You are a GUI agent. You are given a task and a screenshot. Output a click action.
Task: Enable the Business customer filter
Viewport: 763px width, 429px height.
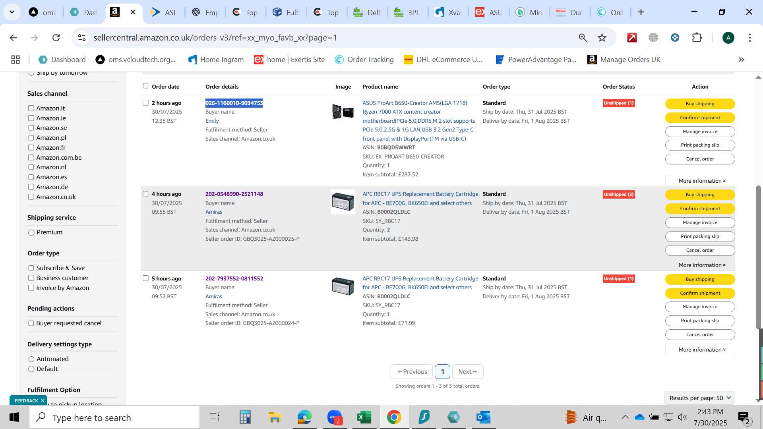[x=31, y=278]
